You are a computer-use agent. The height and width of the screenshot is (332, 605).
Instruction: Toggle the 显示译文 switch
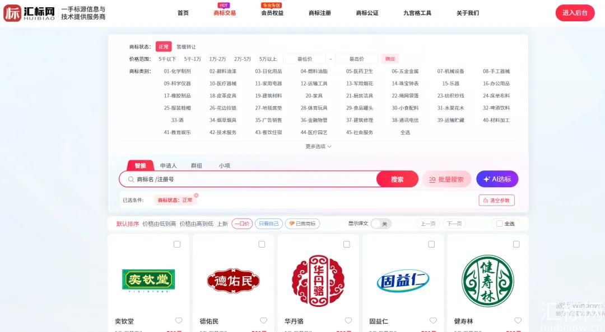click(x=381, y=224)
